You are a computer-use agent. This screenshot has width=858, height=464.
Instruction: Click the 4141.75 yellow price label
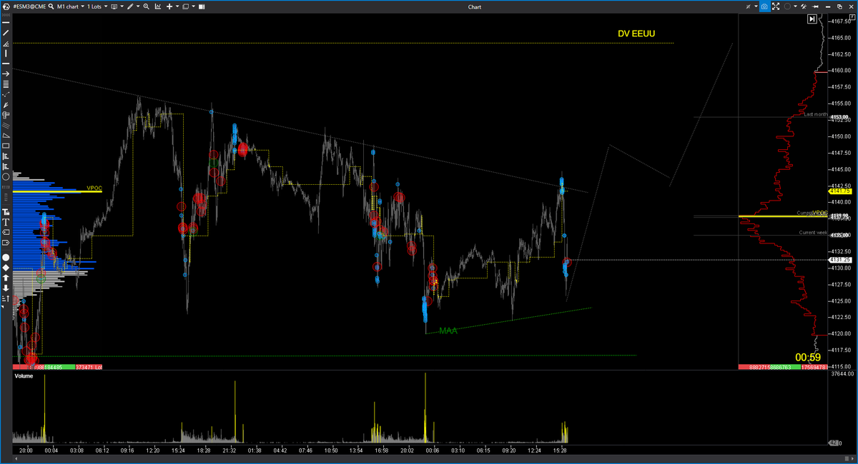point(839,191)
